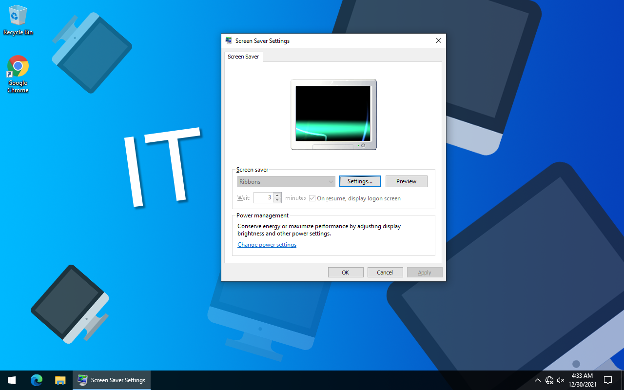
Task: Click the Wait minutes input field
Action: [x=263, y=198]
